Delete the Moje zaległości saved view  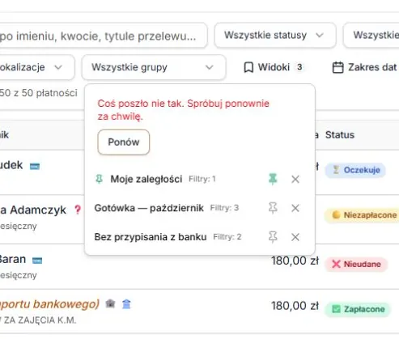[295, 179]
